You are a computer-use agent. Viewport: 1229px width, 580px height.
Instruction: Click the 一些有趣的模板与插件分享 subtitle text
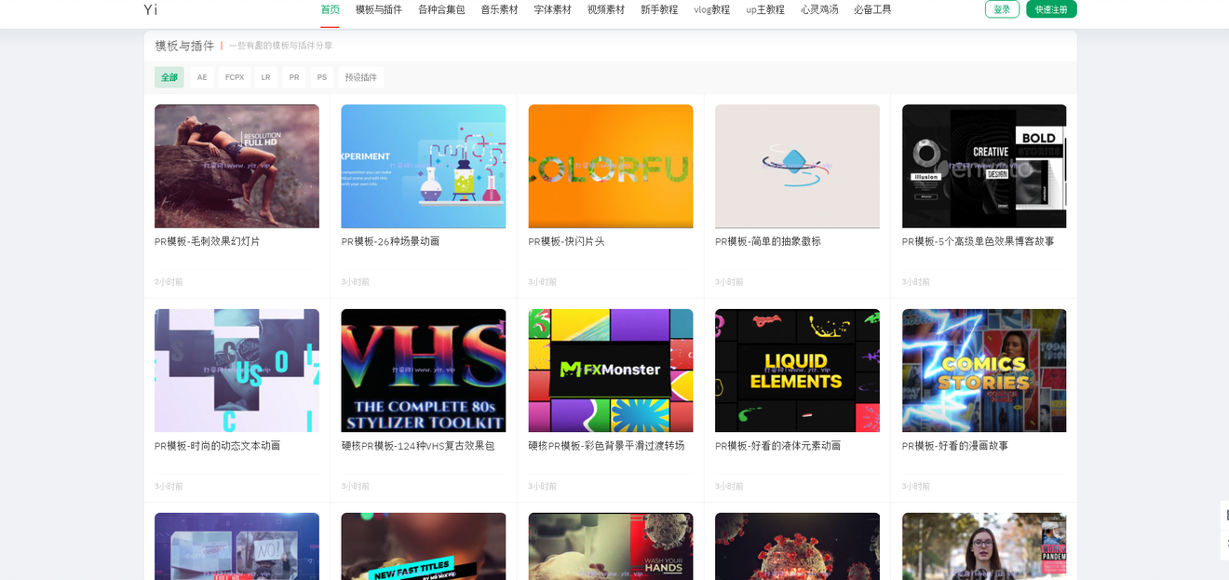click(x=280, y=46)
